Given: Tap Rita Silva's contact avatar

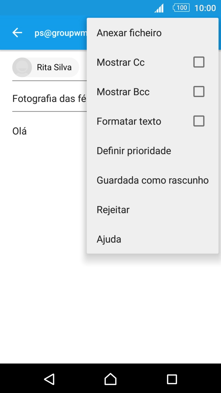Looking at the screenshot, I should coord(23,67).
